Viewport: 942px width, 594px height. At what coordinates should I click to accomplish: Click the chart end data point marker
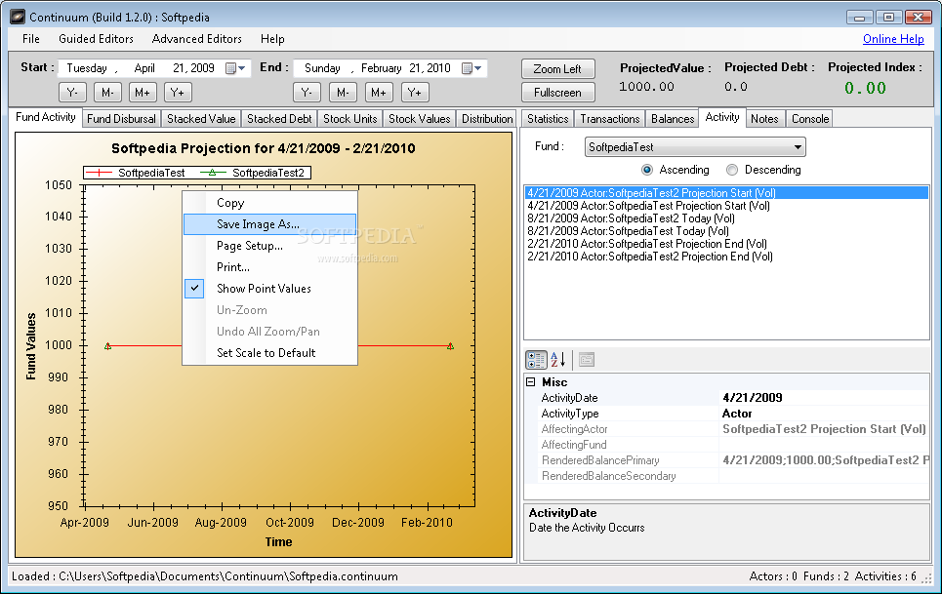[450, 346]
